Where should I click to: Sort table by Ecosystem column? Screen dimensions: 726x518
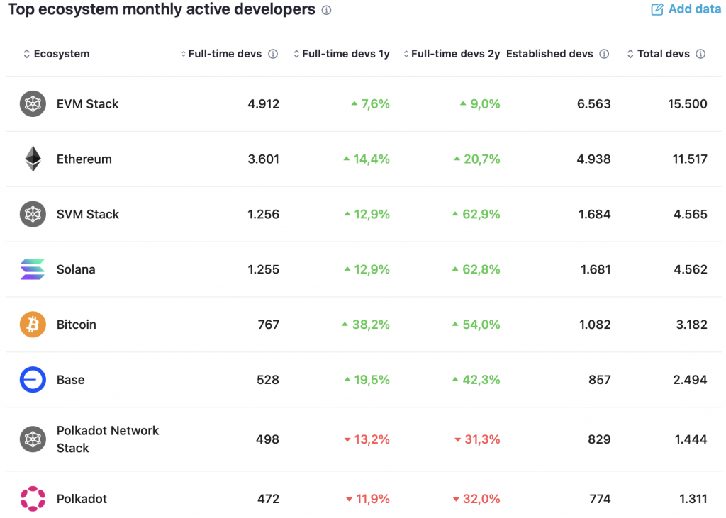point(57,54)
